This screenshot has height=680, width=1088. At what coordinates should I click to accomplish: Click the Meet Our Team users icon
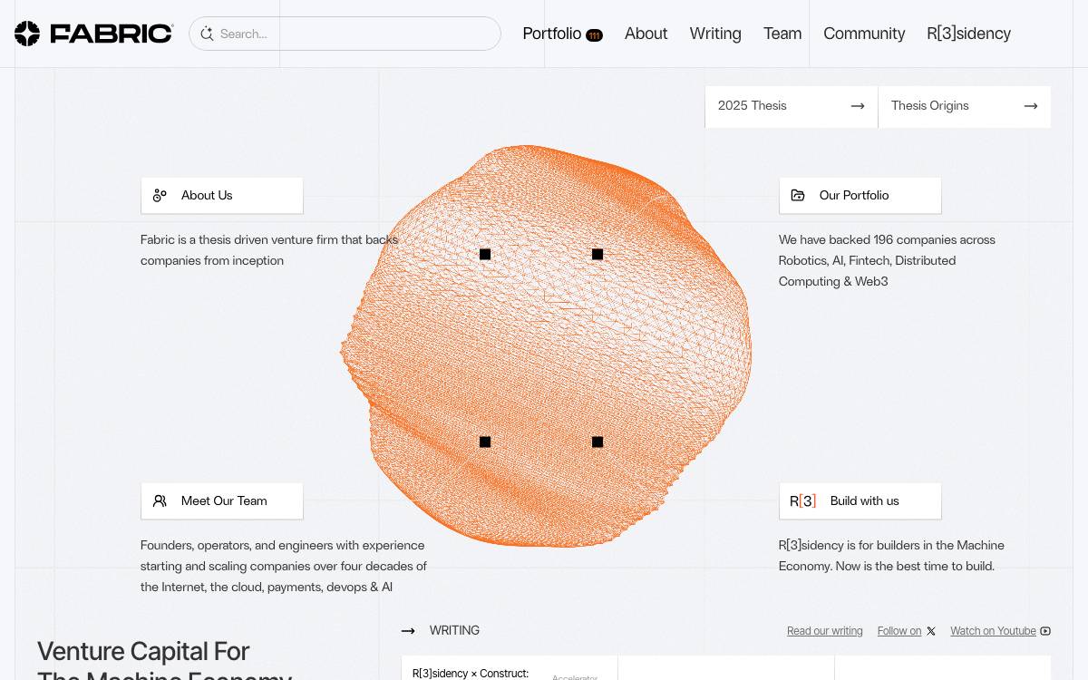click(160, 500)
